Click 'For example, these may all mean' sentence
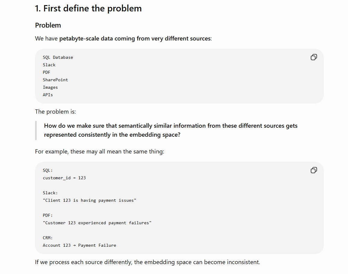348x274 pixels. click(100, 151)
